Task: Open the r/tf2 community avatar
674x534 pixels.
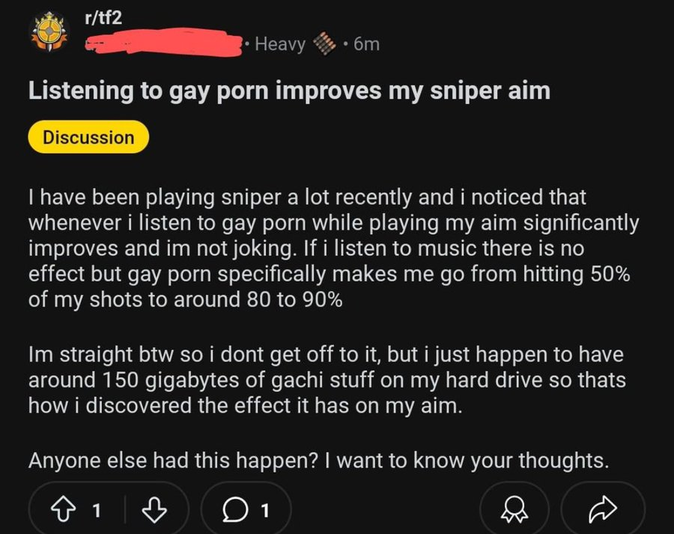Action: (x=50, y=31)
